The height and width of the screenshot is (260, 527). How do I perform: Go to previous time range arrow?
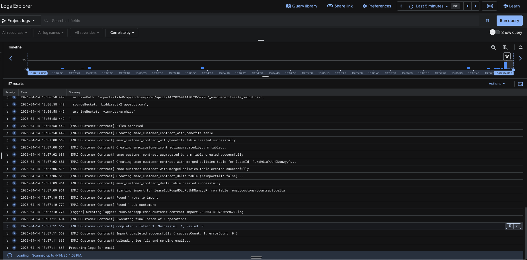[401, 6]
